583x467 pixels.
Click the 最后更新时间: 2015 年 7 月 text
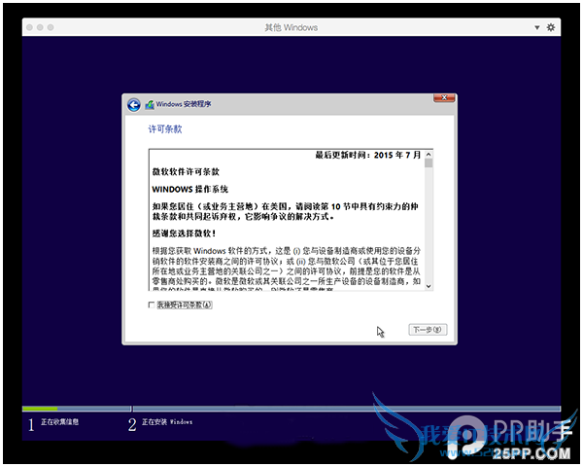click(x=368, y=155)
